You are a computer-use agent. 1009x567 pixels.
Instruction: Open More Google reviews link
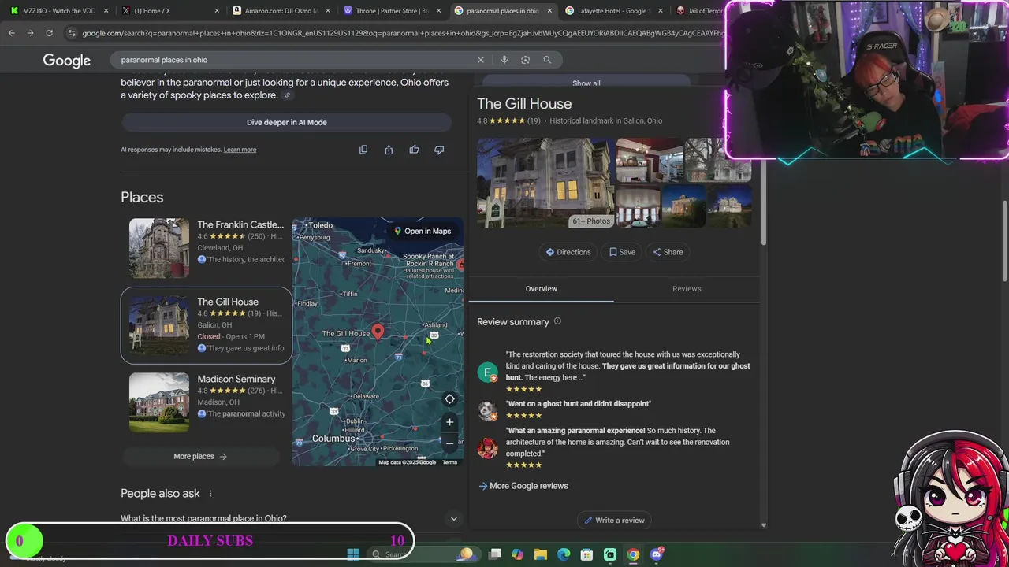pyautogui.click(x=523, y=486)
